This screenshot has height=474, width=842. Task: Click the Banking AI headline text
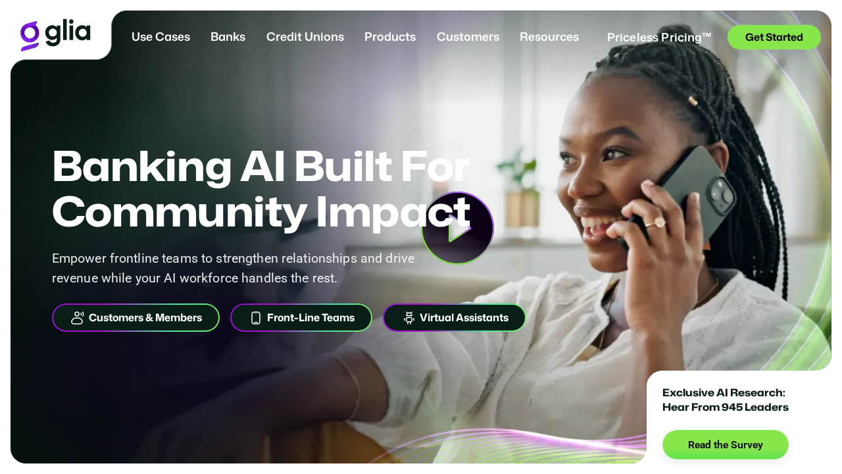point(261,189)
